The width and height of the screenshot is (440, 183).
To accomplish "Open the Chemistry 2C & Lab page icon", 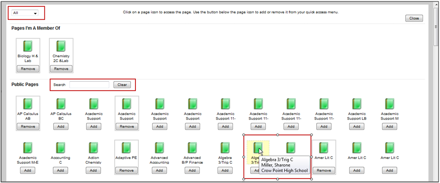I will tap(61, 46).
